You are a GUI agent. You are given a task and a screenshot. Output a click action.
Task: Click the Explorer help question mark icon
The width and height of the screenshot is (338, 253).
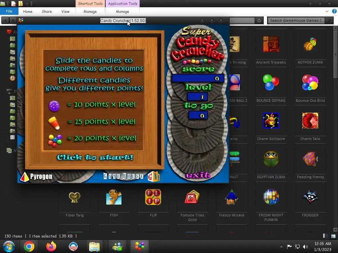334,12
